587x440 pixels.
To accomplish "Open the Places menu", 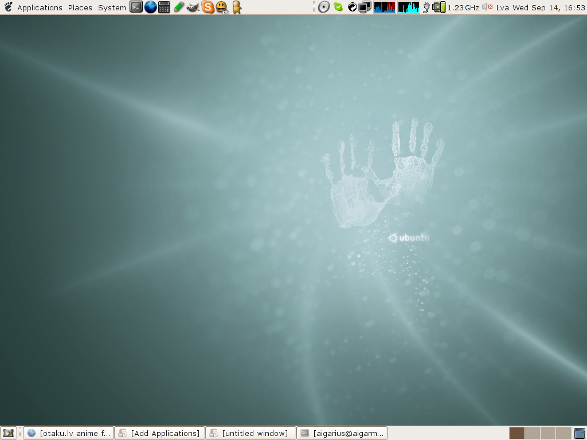I will (80, 7).
